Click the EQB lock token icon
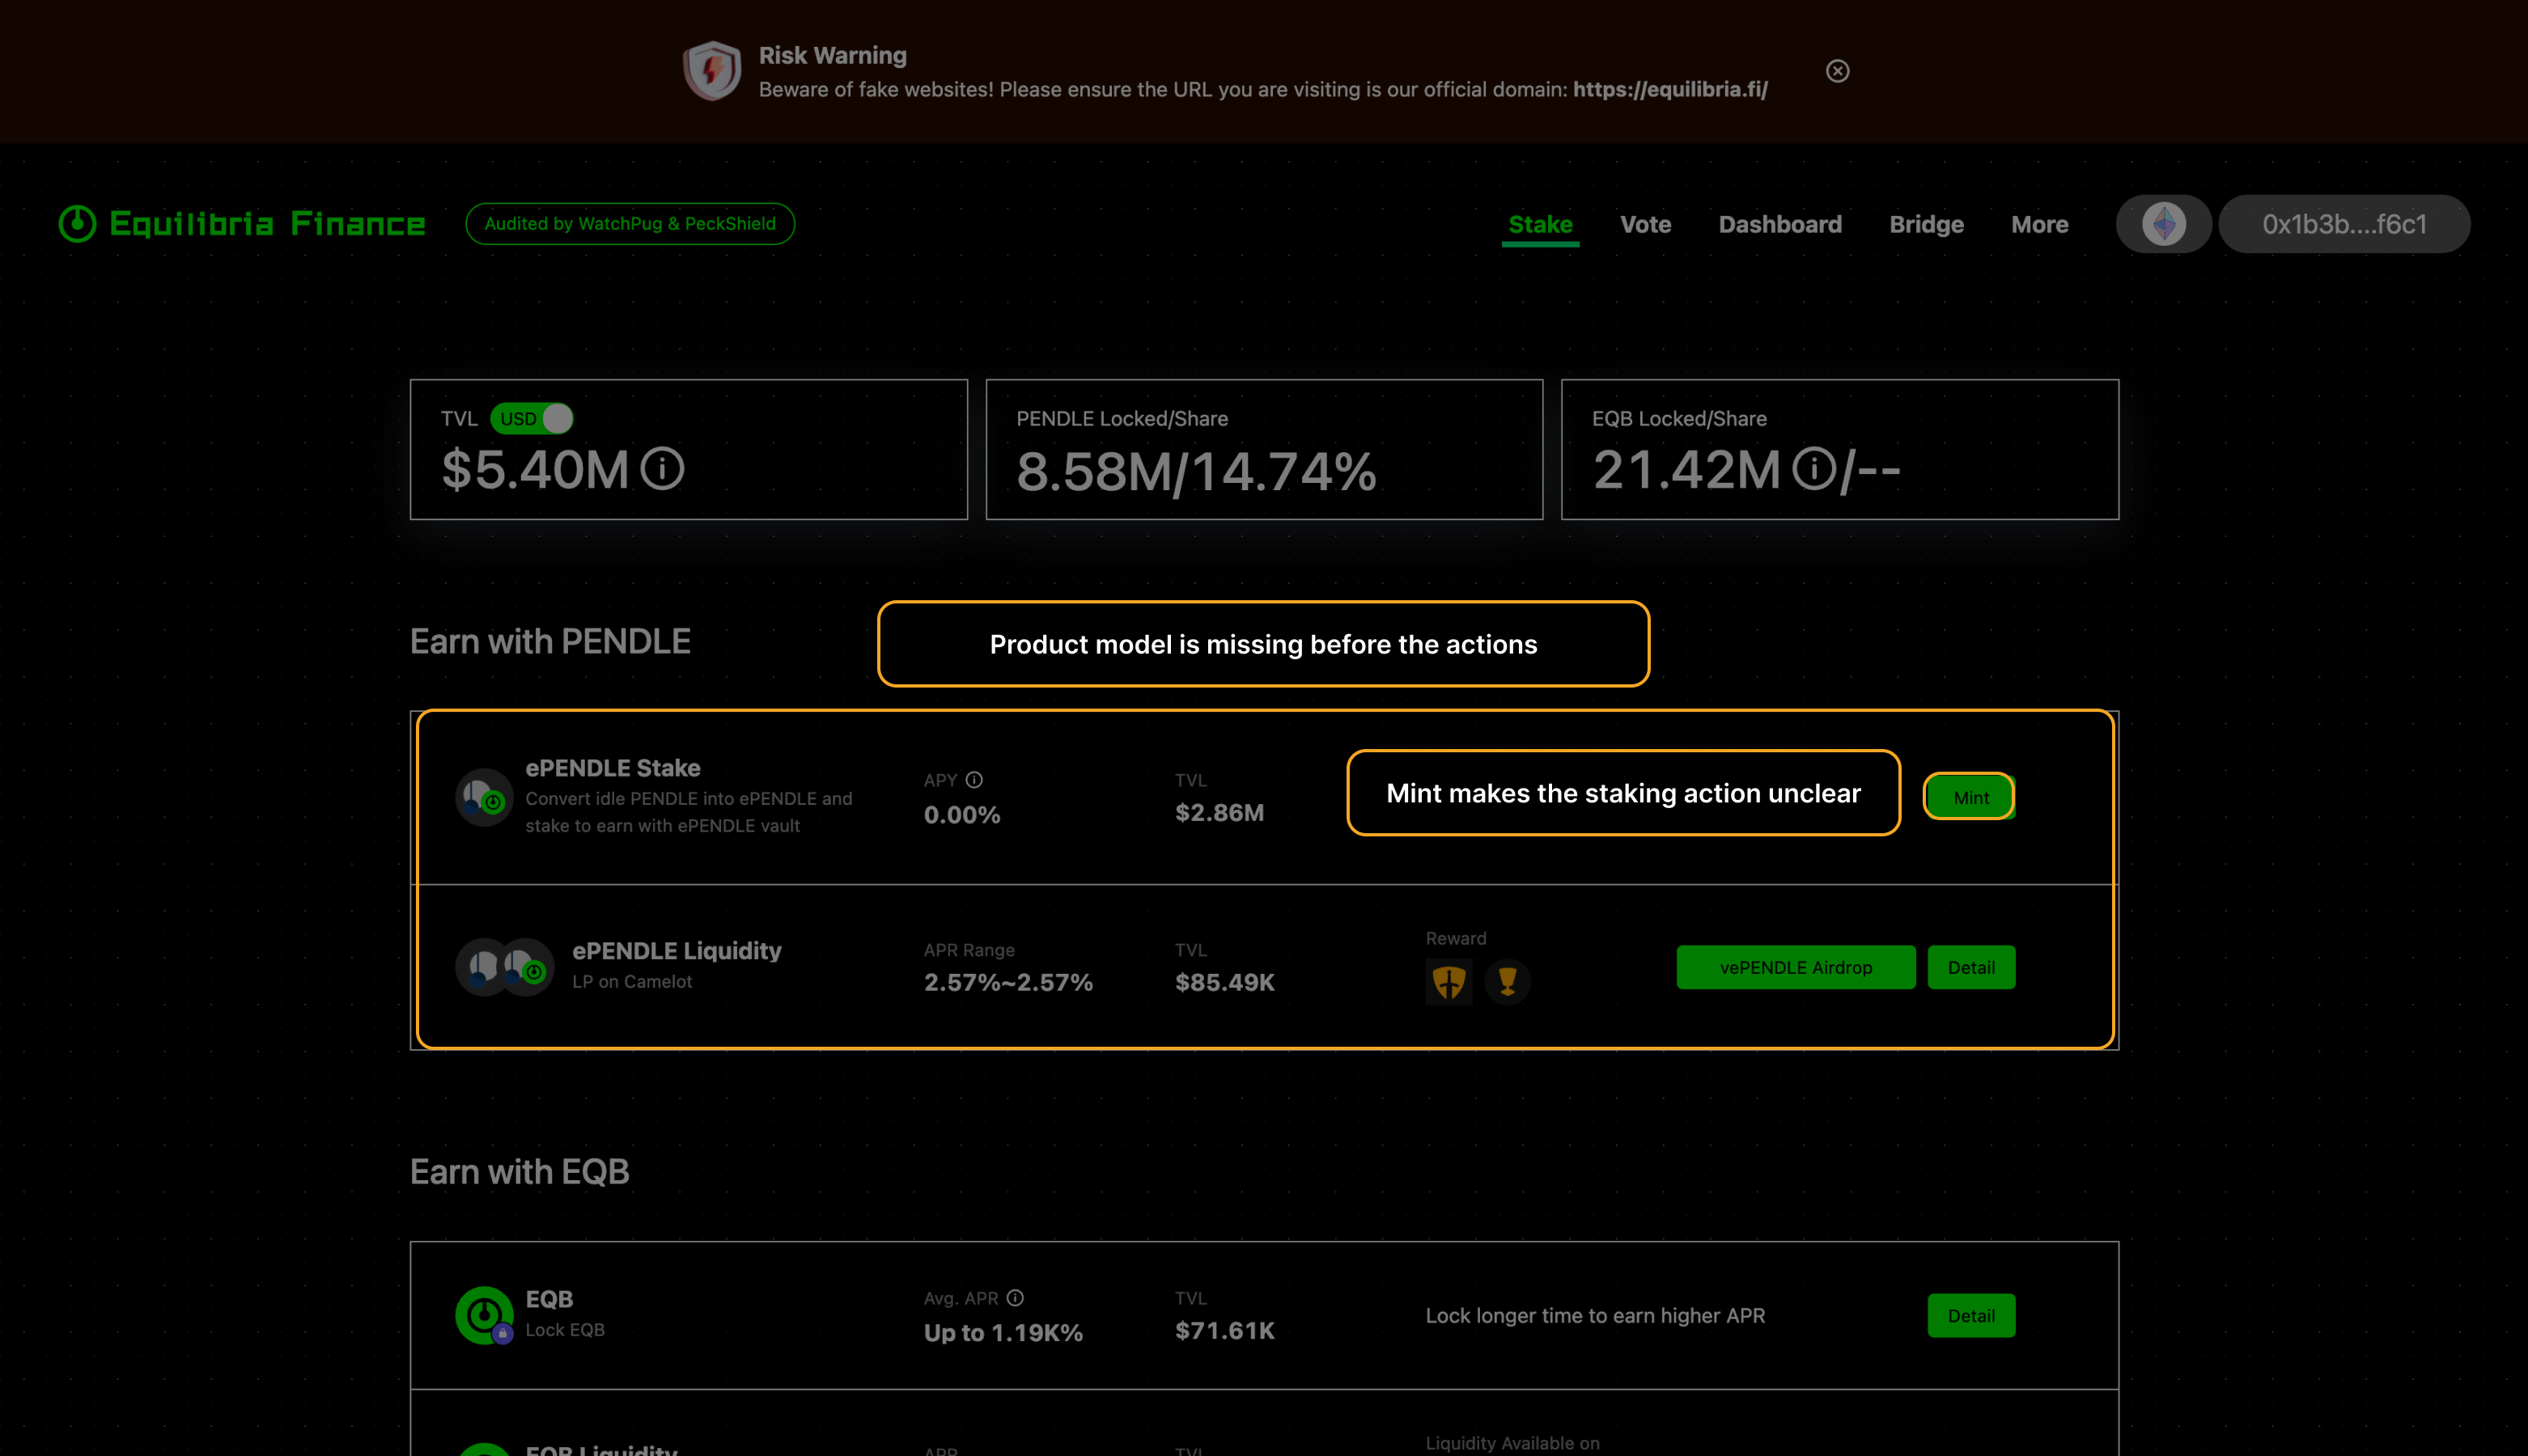This screenshot has height=1456, width=2528. point(484,1316)
